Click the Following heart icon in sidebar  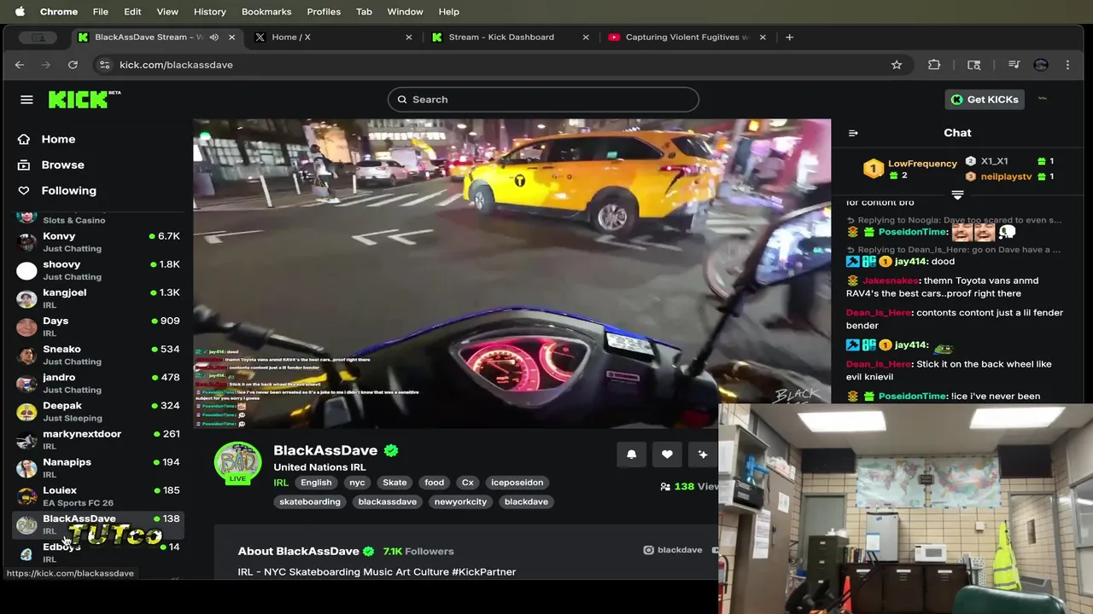coord(24,190)
